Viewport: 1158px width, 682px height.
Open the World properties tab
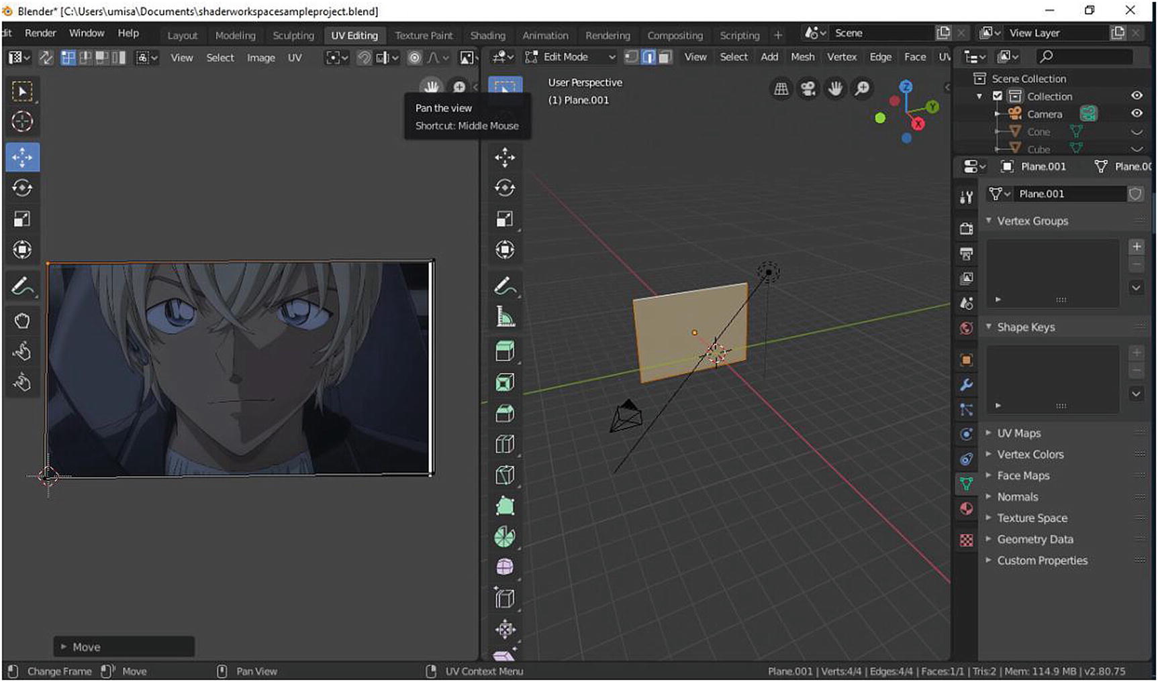[966, 328]
